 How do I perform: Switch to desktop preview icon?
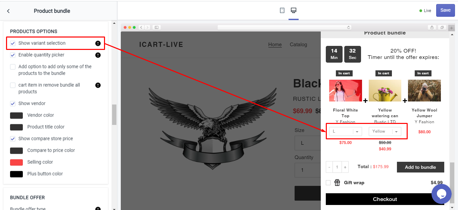coord(294,10)
